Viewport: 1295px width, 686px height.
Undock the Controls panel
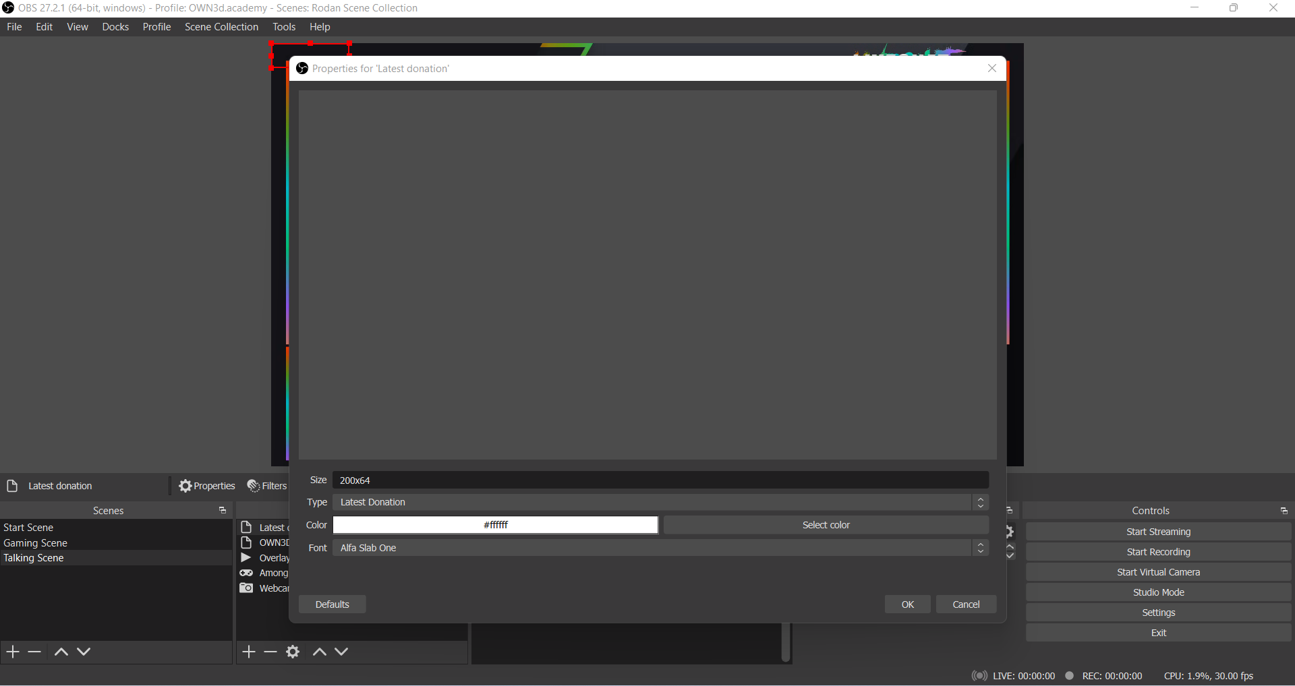pyautogui.click(x=1284, y=511)
